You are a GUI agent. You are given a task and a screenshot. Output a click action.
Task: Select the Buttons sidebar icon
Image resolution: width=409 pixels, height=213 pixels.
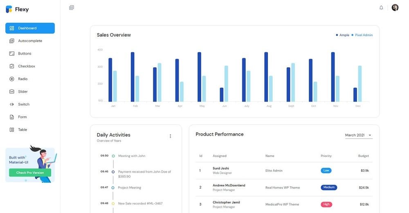12,53
